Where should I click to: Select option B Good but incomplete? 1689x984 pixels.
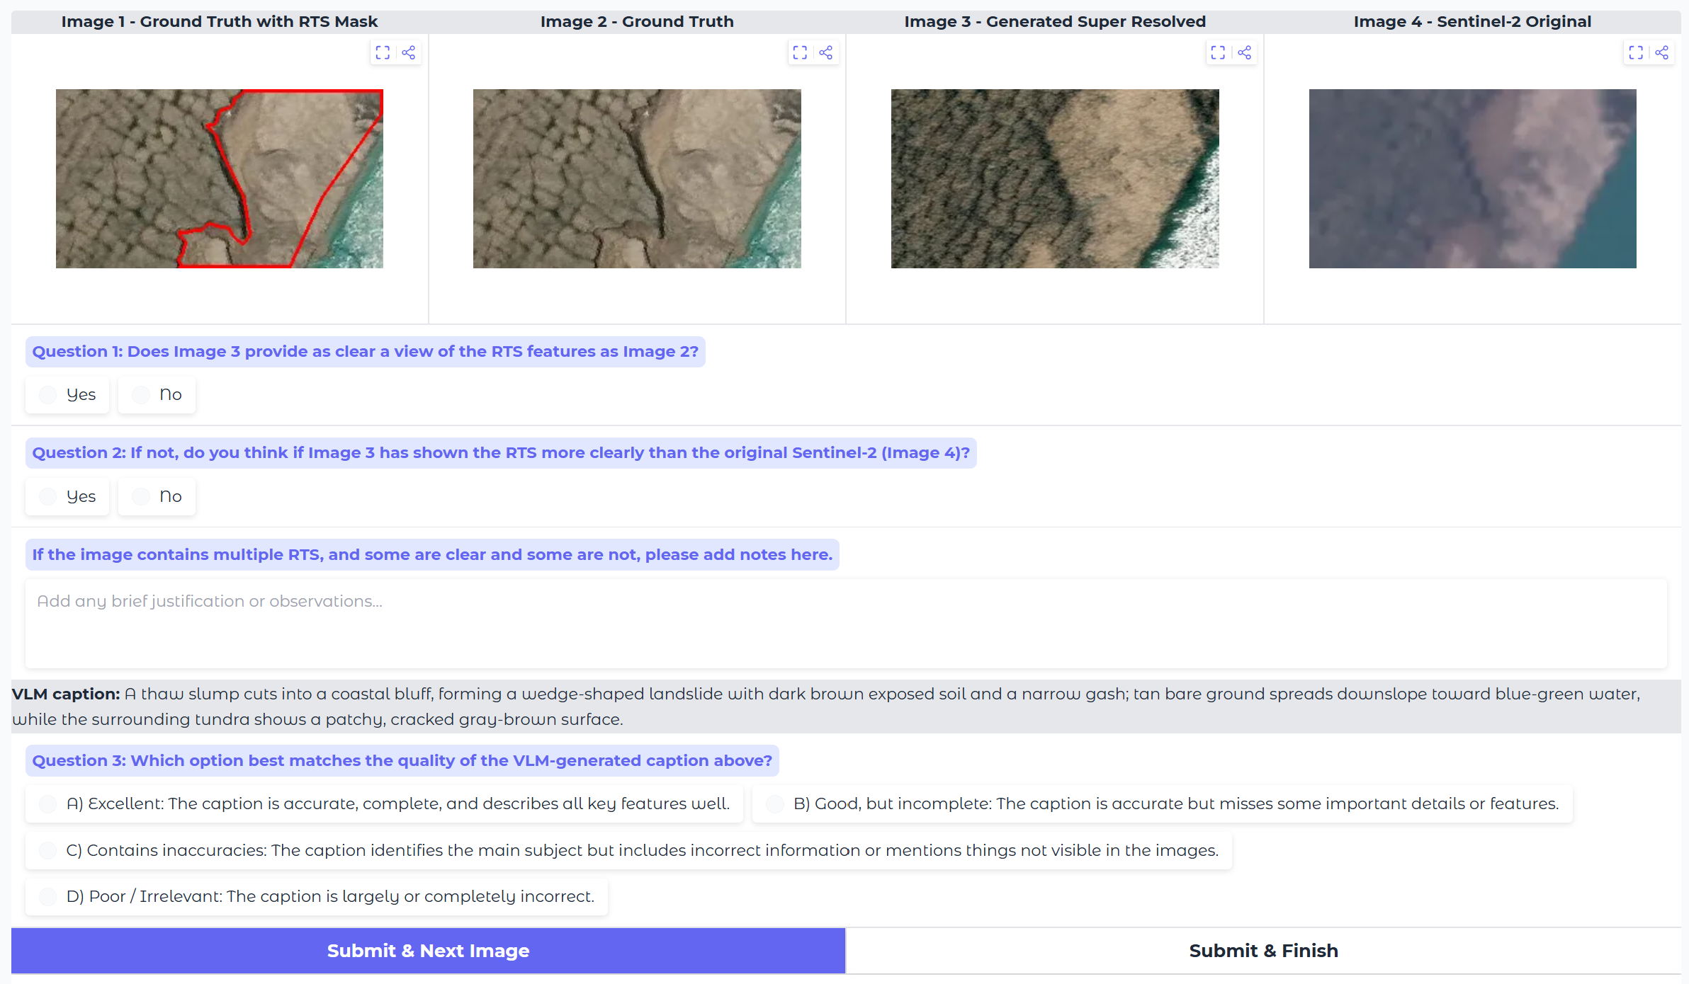pos(775,803)
